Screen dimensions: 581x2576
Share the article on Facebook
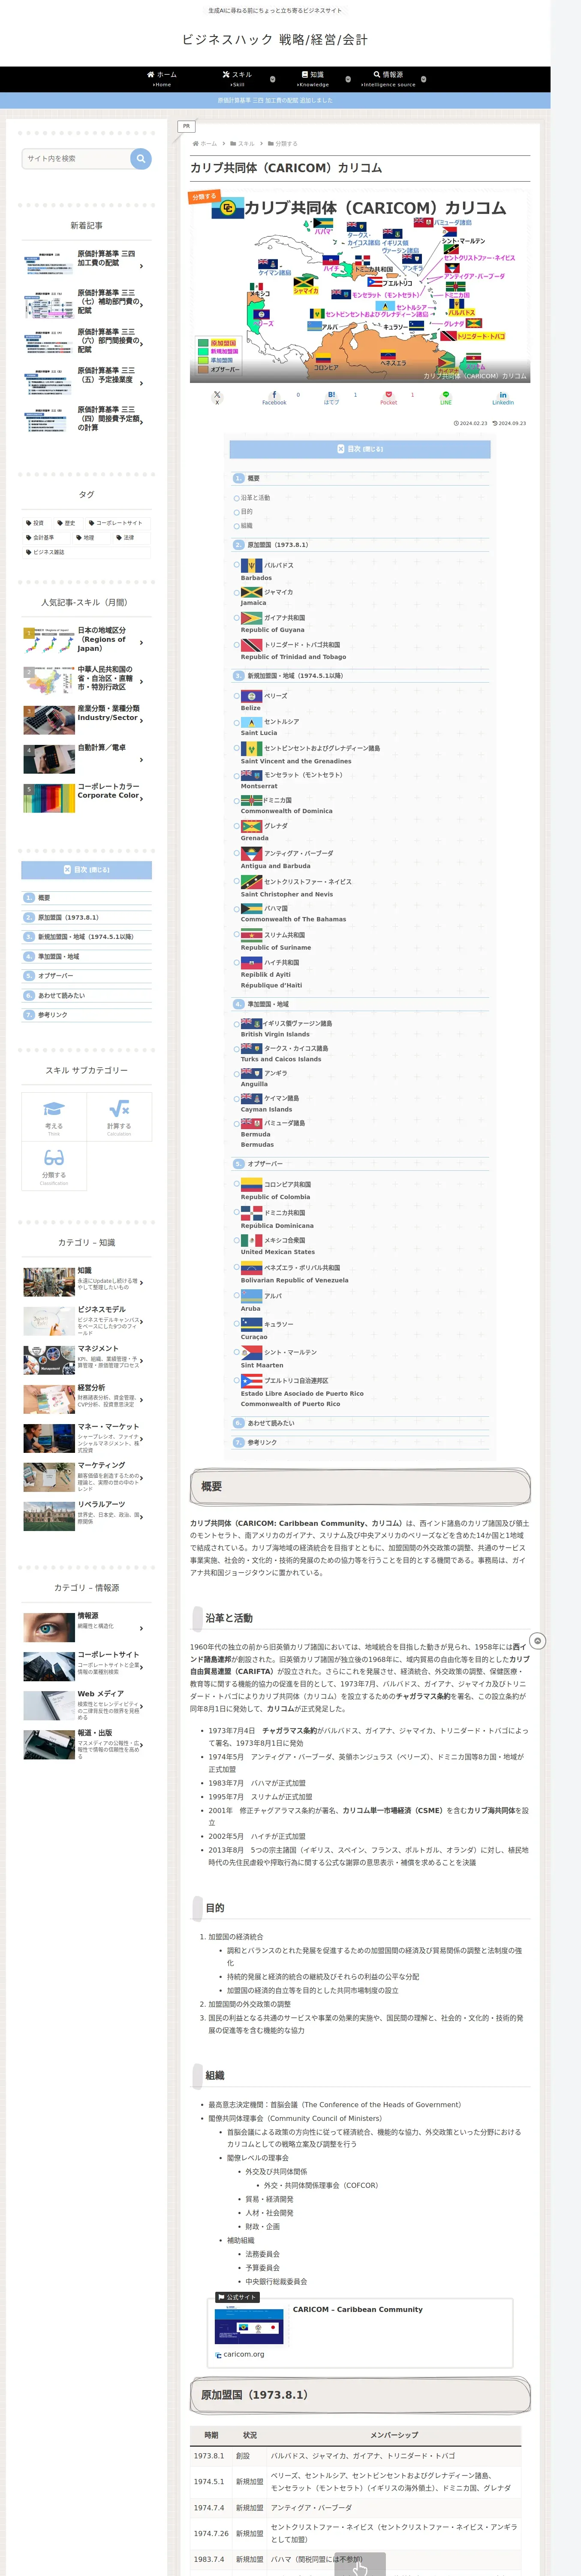click(274, 397)
